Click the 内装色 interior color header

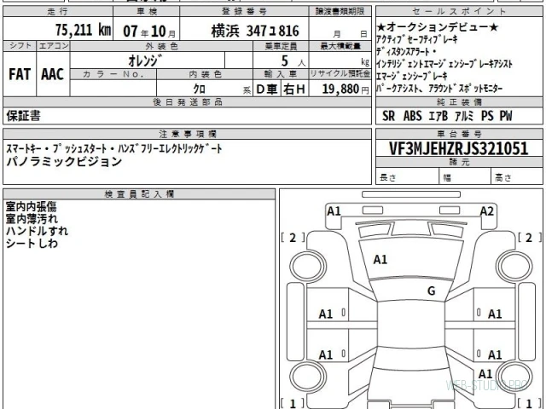205,74
